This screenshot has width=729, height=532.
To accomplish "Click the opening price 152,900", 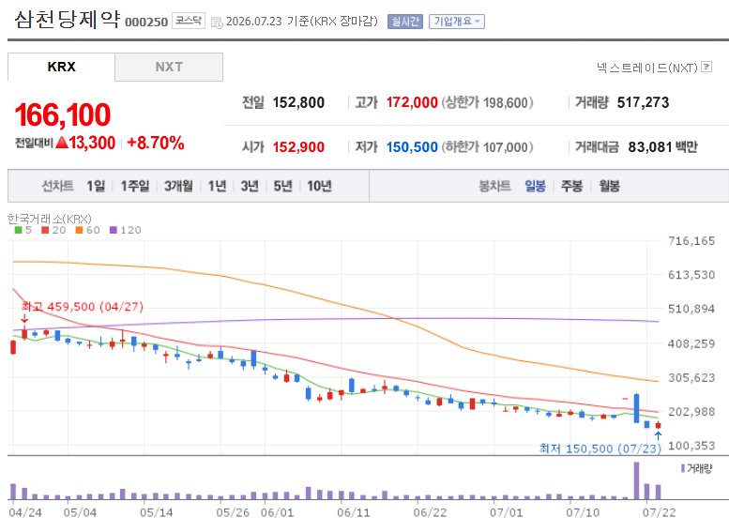I will 298,147.
